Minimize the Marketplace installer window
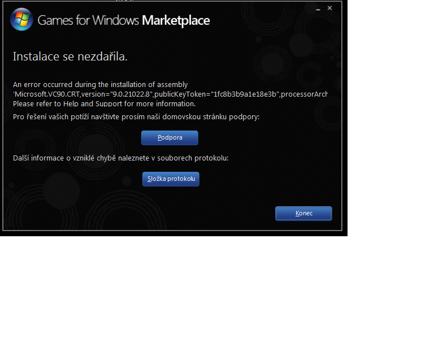The image size is (434, 347). (318, 8)
